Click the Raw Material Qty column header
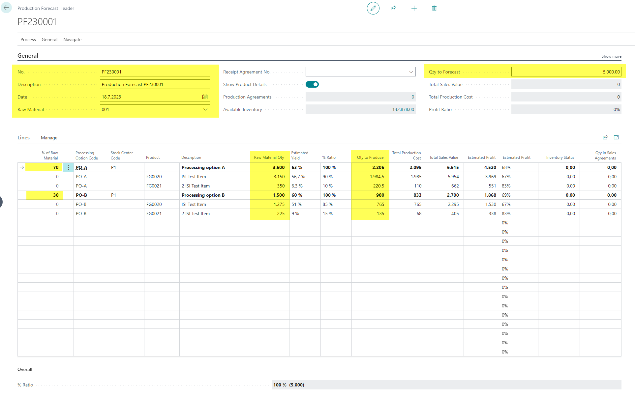This screenshot has width=635, height=398. coord(269,157)
